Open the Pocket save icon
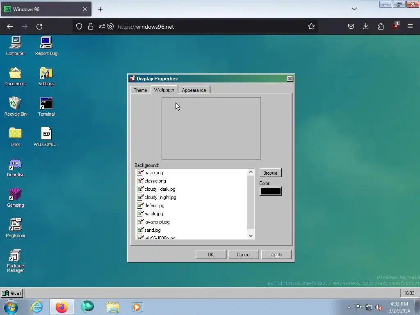 click(351, 27)
